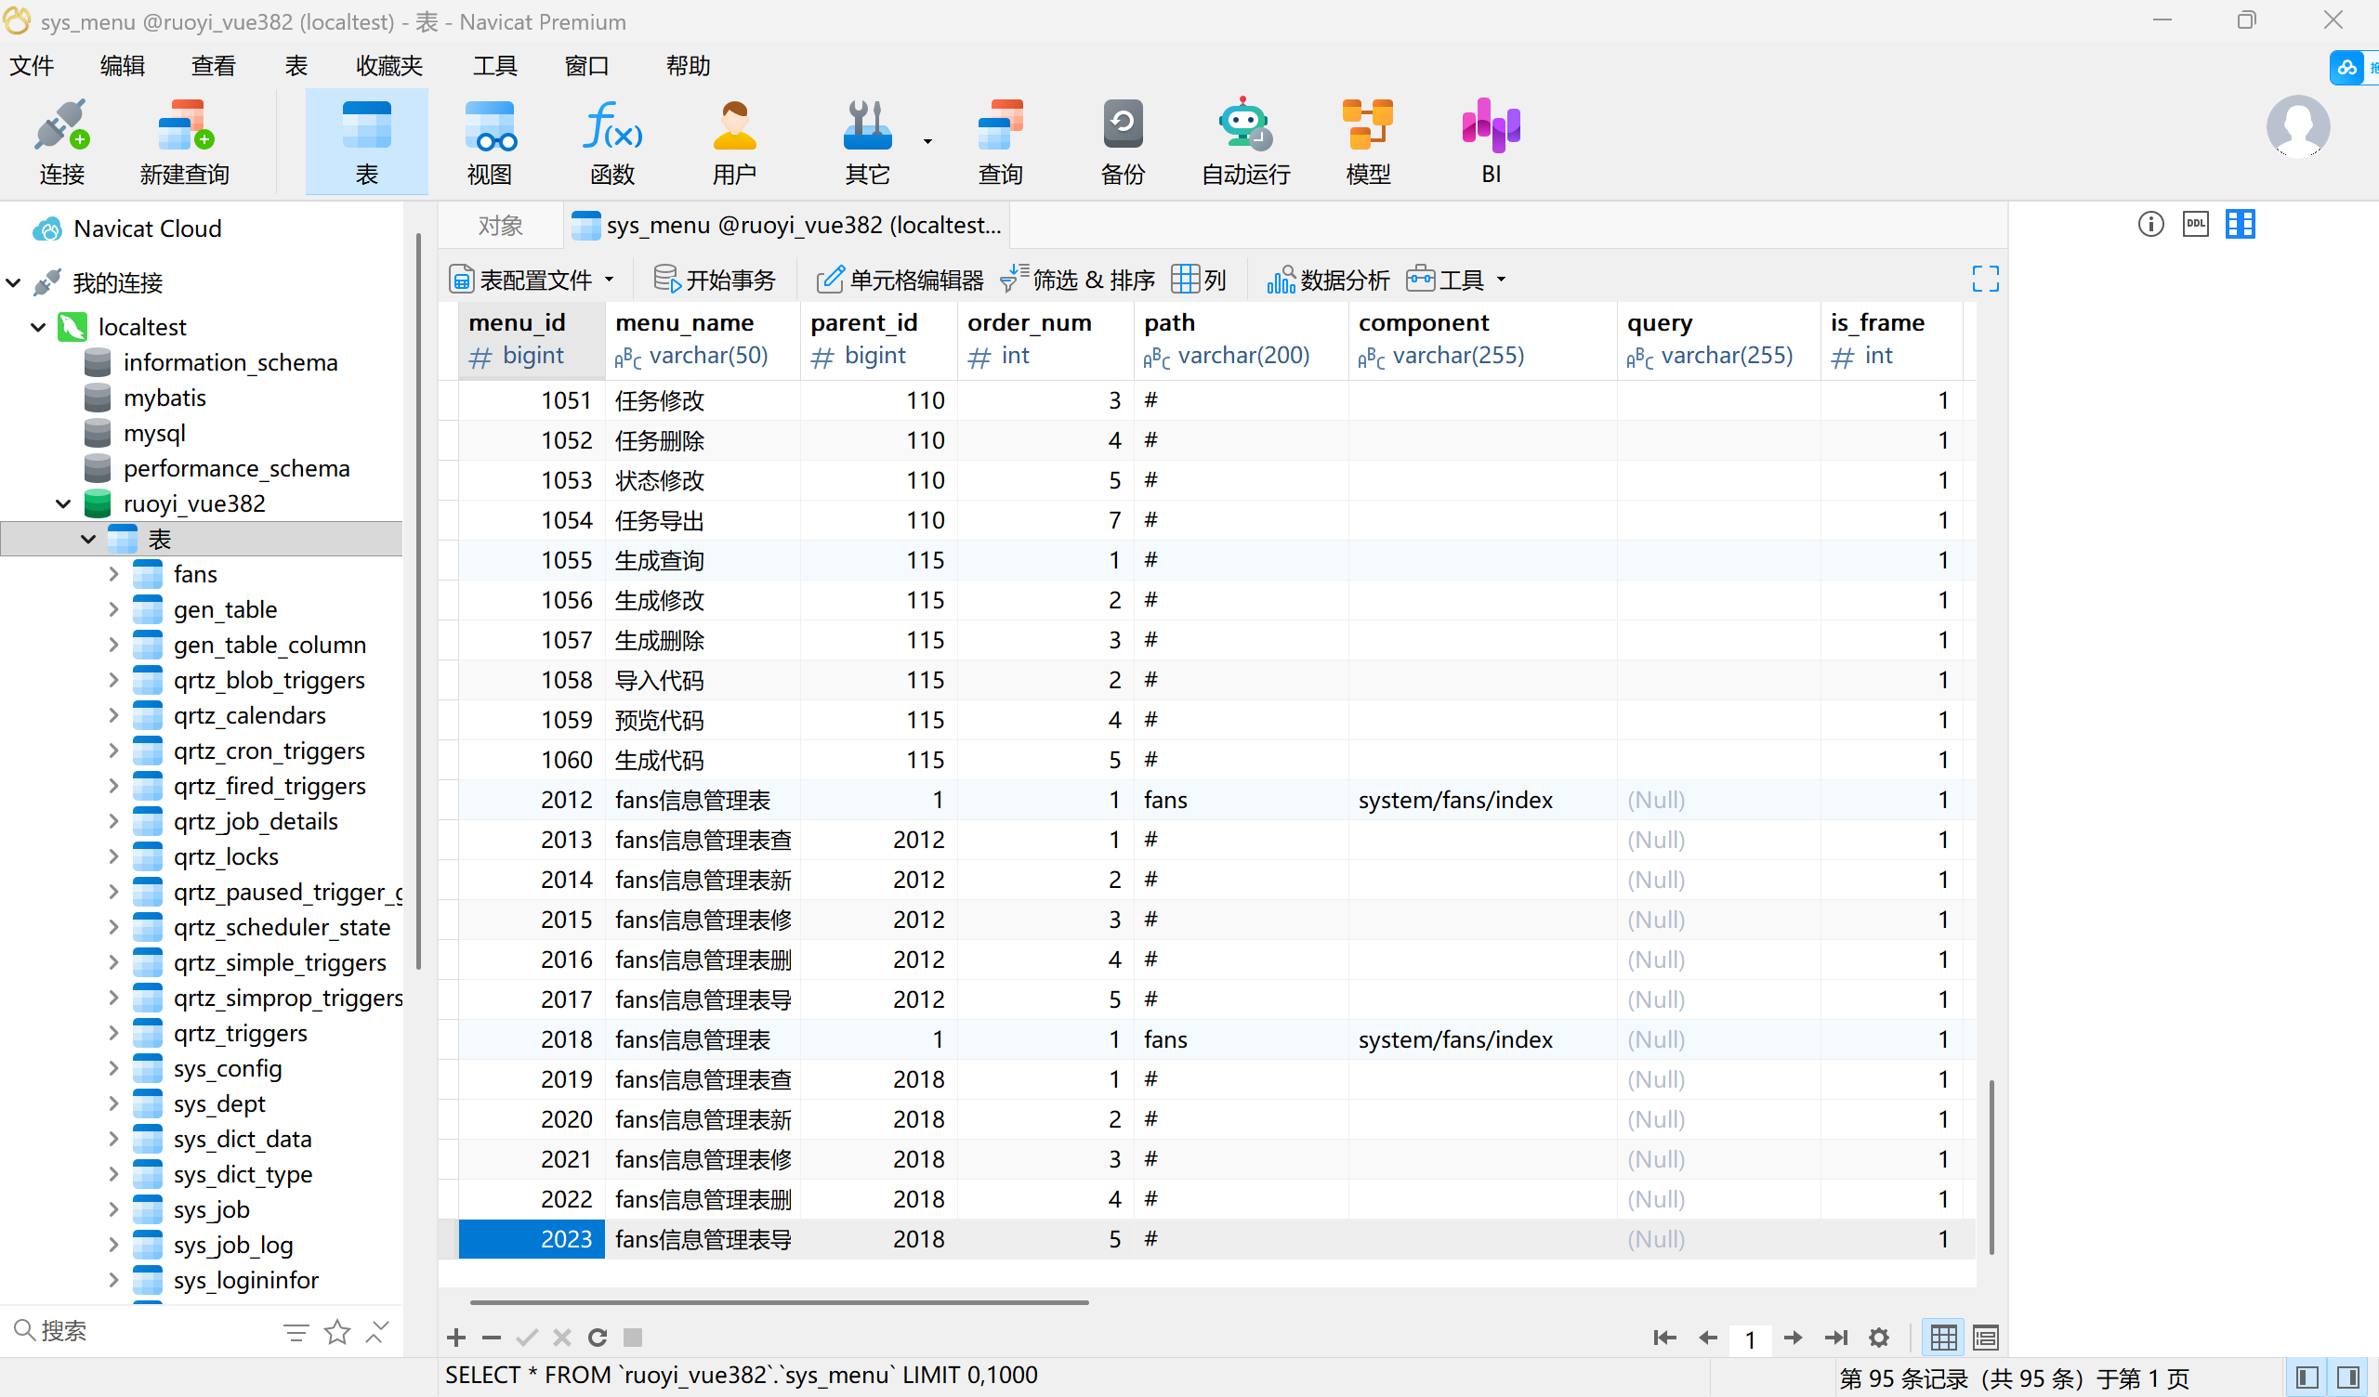Open the cell editor
Screen dimensions: 2379x1397
(898, 279)
